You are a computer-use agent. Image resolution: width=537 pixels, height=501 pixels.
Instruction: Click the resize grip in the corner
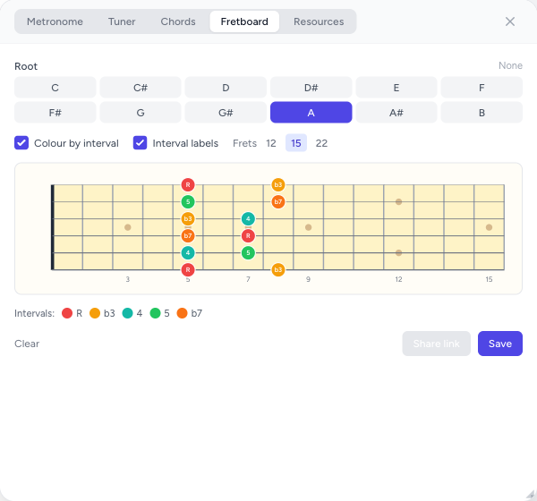[531, 495]
